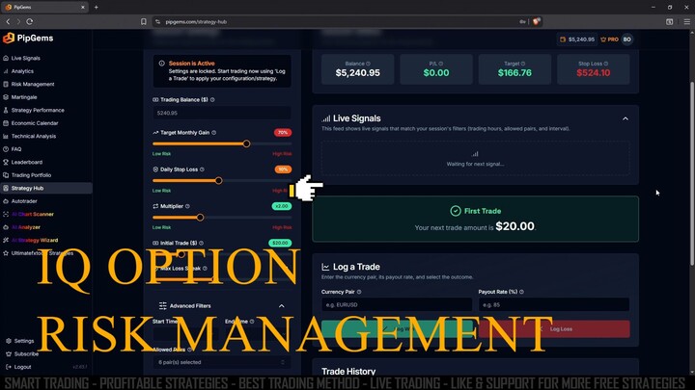
Task: Open Strategy Performance page
Action: [x=38, y=110]
